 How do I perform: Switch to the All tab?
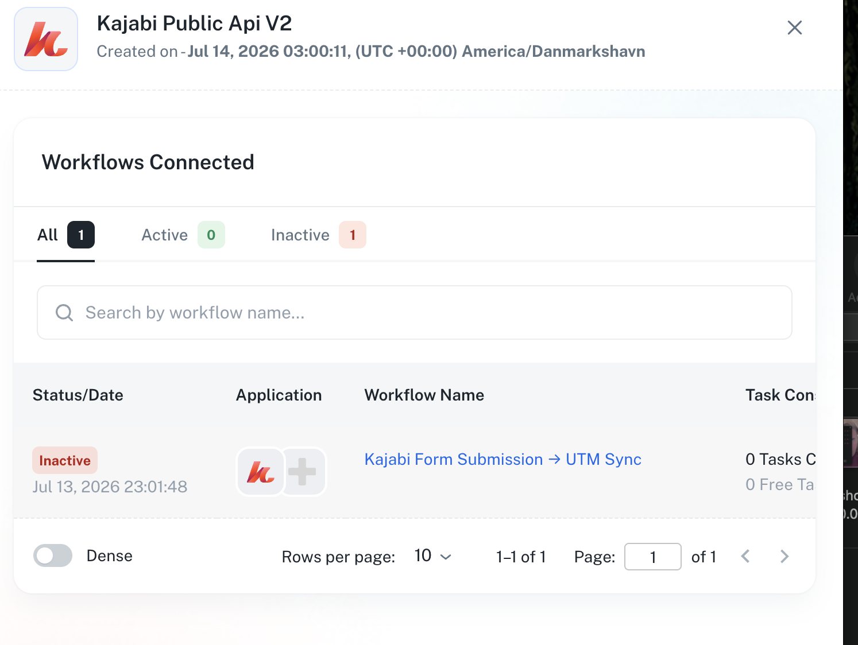click(x=65, y=235)
